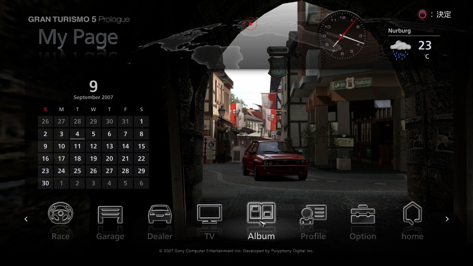Open the TV monitor icon

point(209,214)
